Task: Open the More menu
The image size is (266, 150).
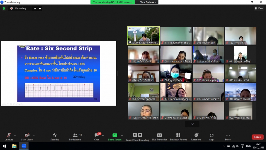Action: click(228, 137)
